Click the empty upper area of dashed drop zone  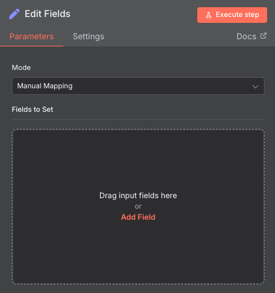(138, 159)
